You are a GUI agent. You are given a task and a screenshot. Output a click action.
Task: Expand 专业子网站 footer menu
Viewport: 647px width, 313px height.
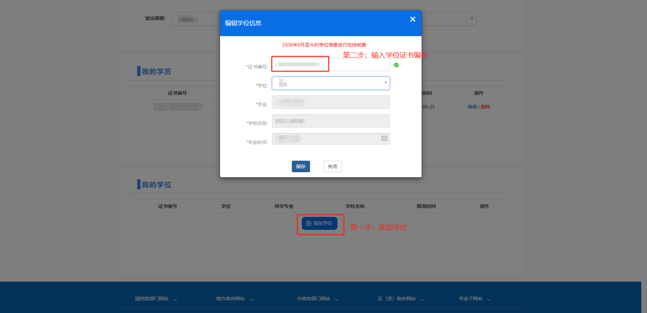(475, 299)
